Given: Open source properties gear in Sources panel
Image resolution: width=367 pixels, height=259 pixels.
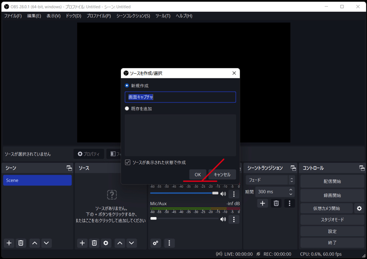Looking at the screenshot, I should click(x=106, y=243).
